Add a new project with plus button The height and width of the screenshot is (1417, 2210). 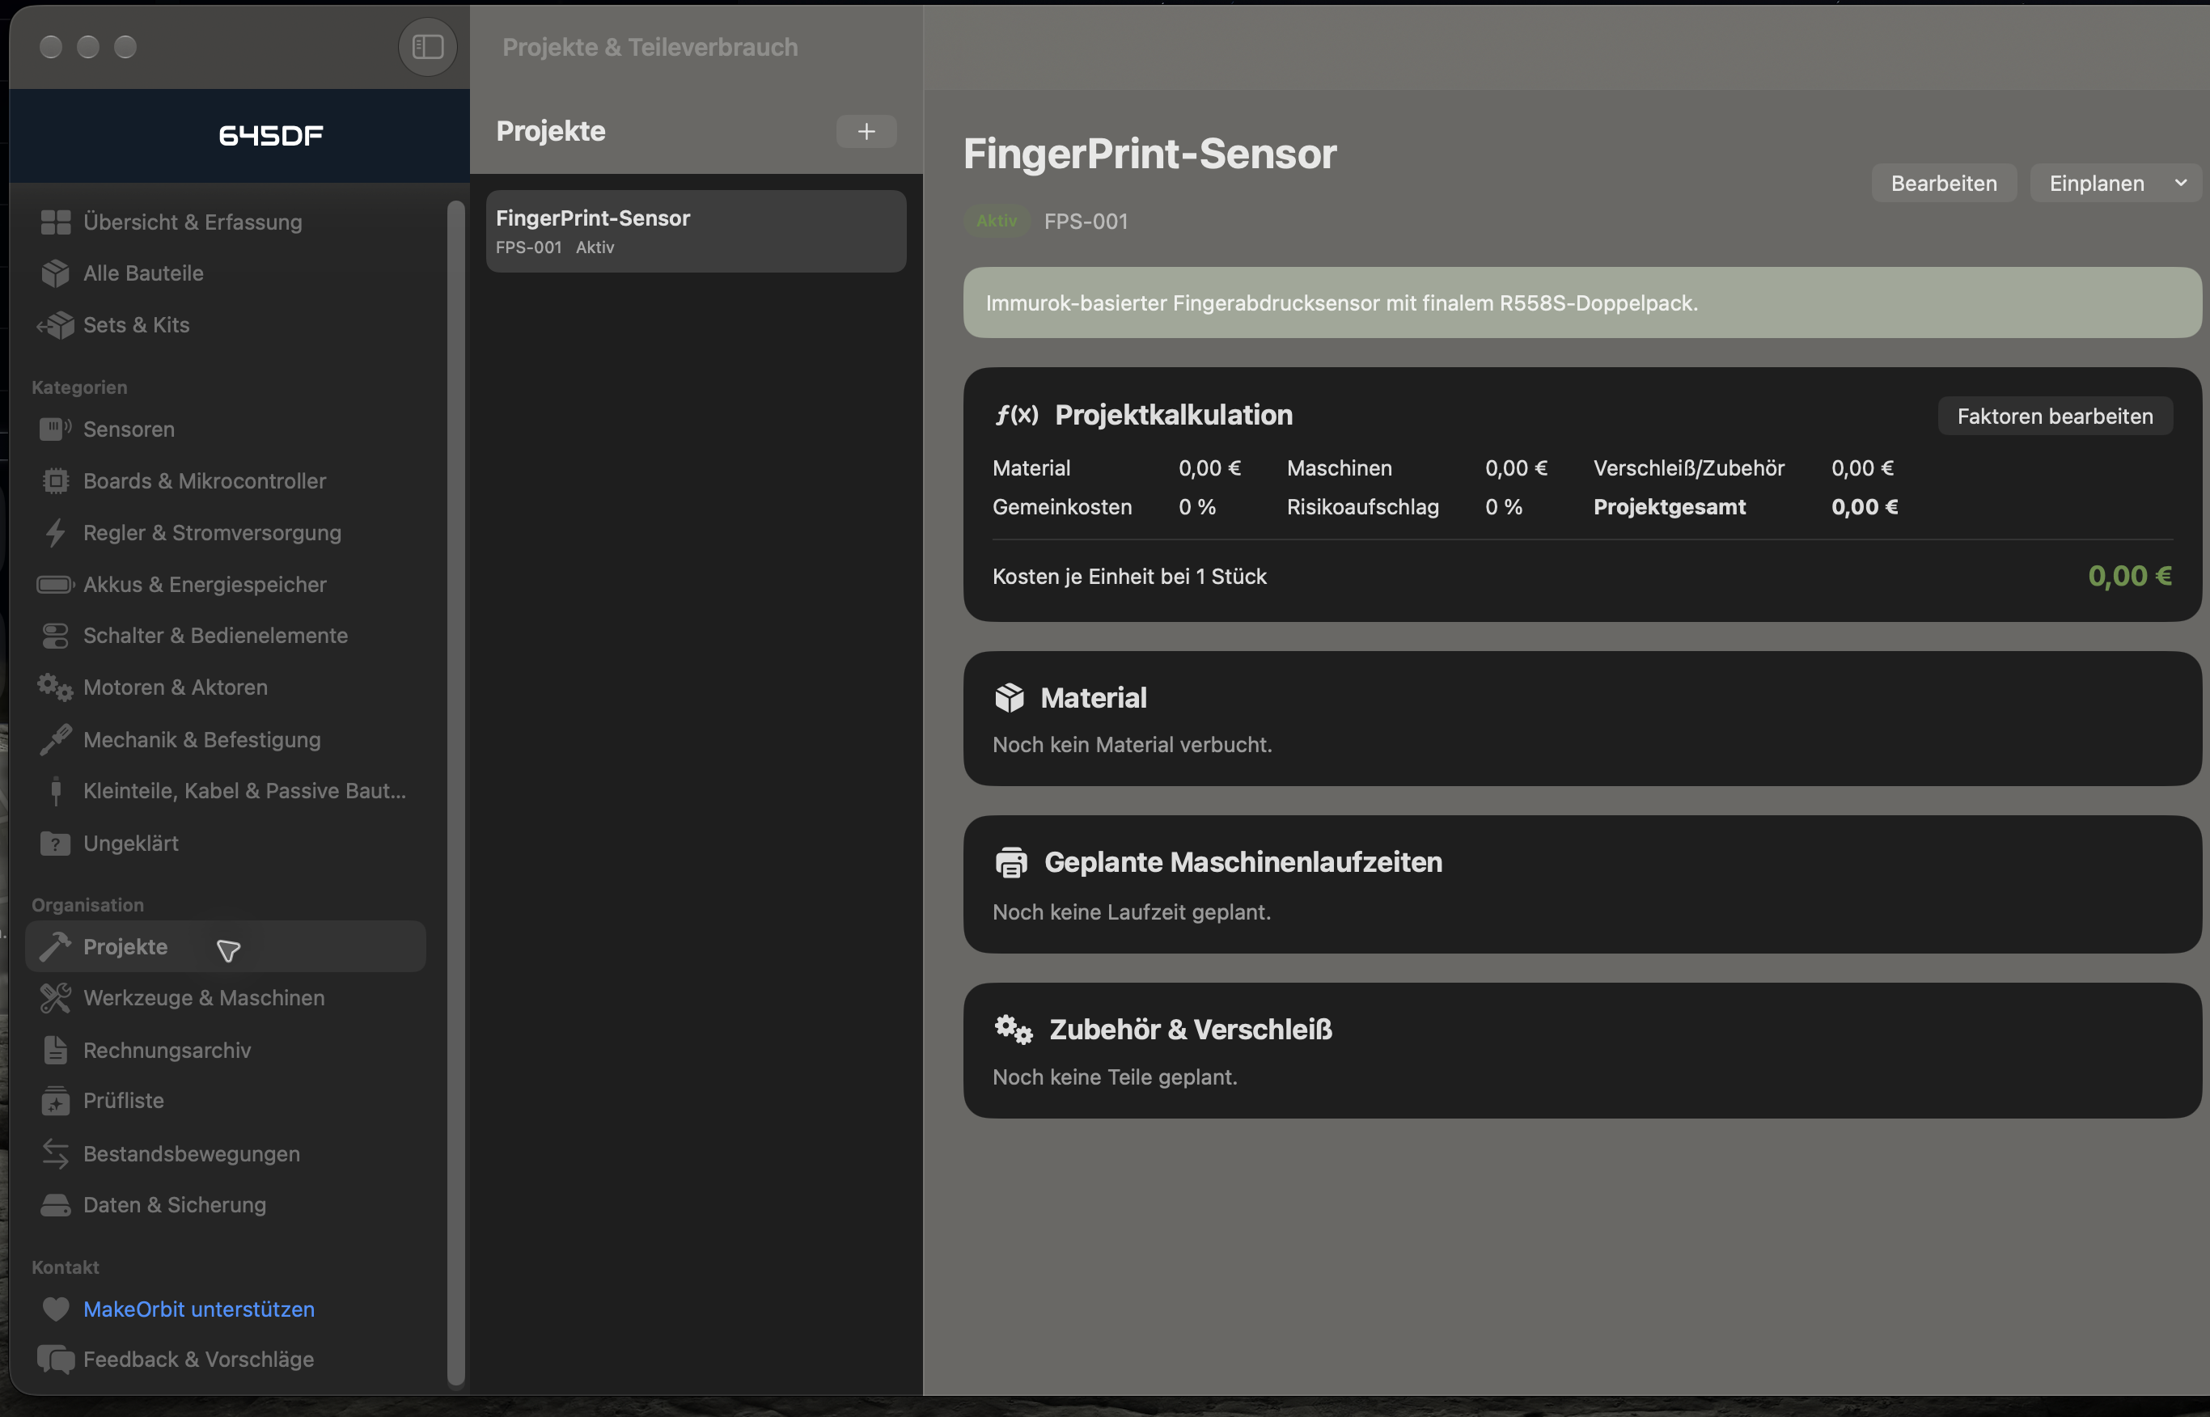pyautogui.click(x=866, y=132)
